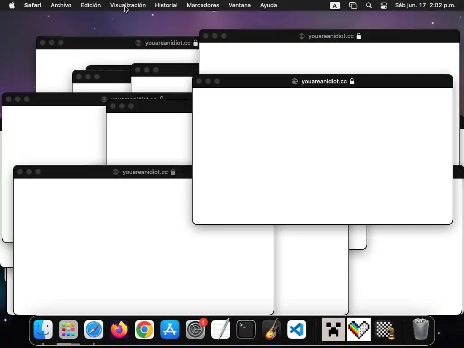Screen dimensions: 464x348
Task: Click the keyboard input source icon
Action: tap(335, 5)
